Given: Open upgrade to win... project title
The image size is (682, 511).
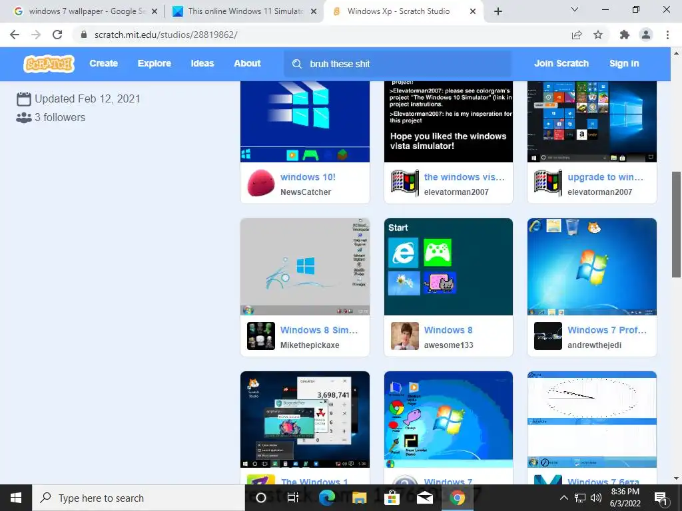Looking at the screenshot, I should [x=605, y=177].
